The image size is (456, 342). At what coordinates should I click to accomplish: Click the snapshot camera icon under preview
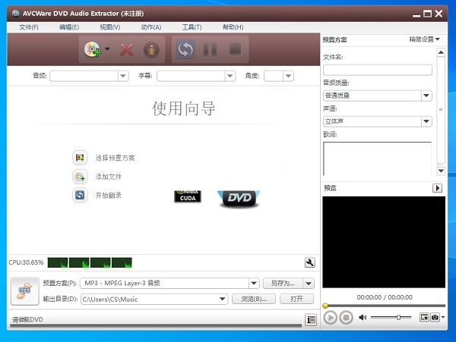(435, 317)
